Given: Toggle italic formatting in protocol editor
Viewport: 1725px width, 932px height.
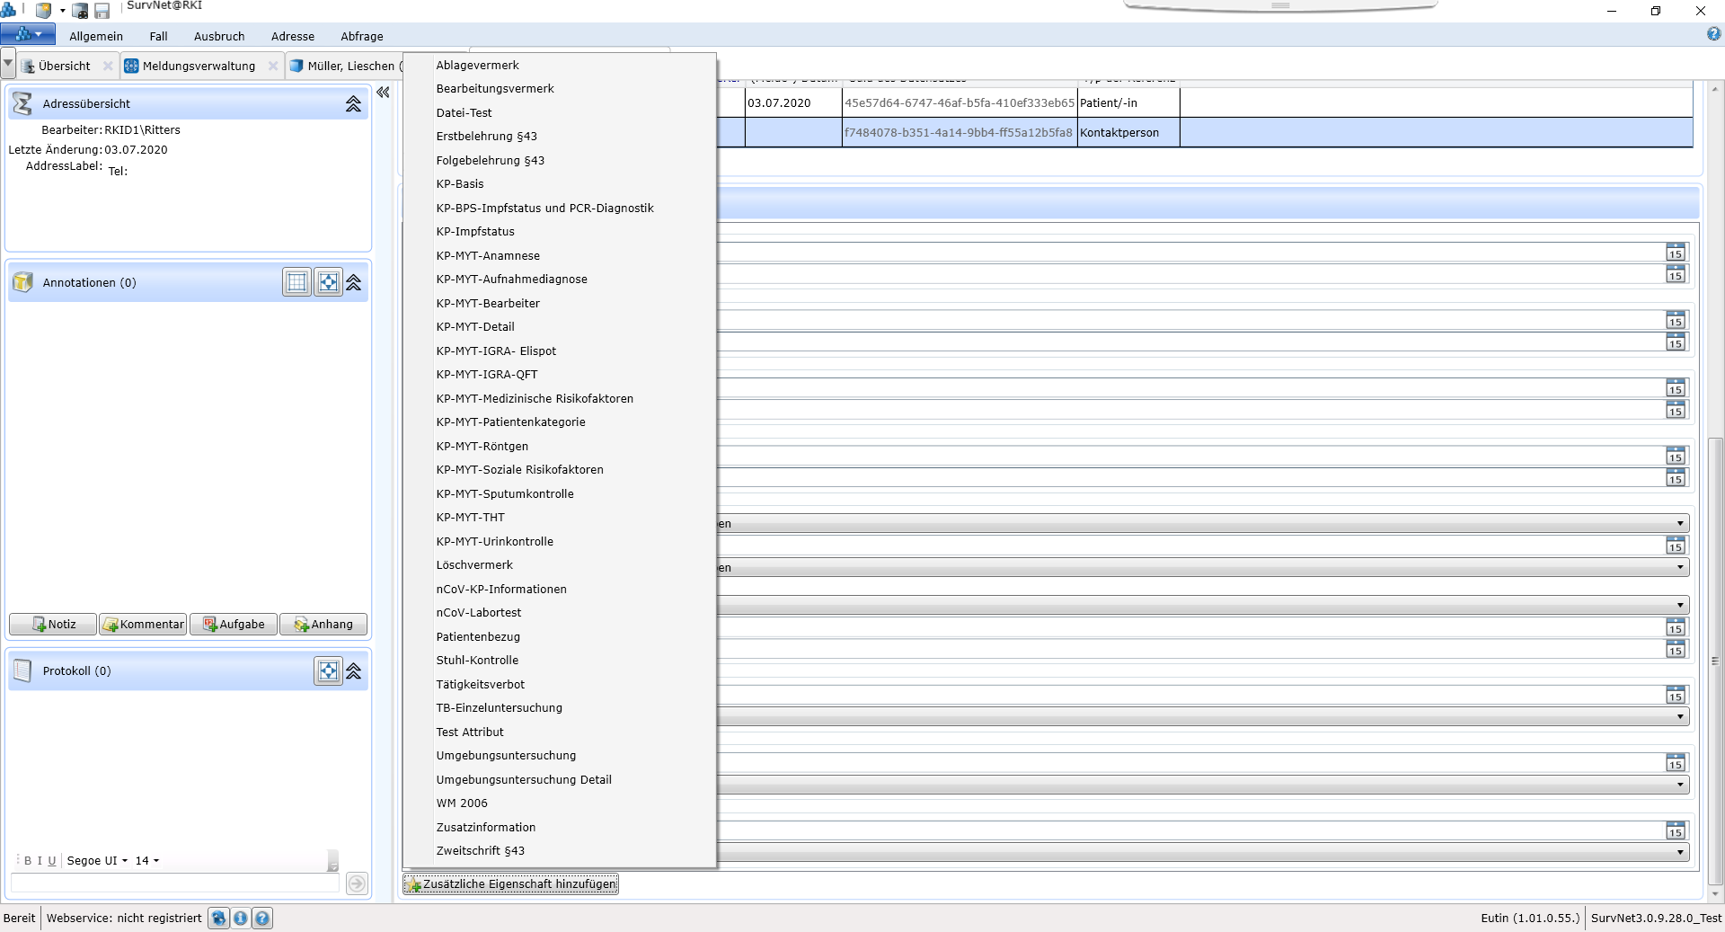Looking at the screenshot, I should pos(40,861).
